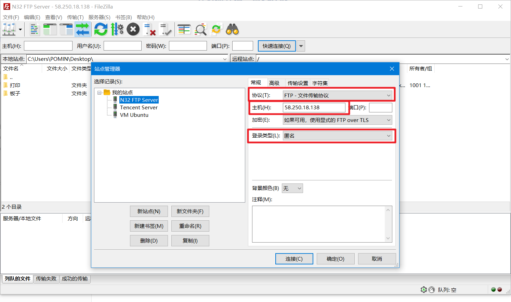Expand the quick connect history dropdown arrow

coord(301,46)
